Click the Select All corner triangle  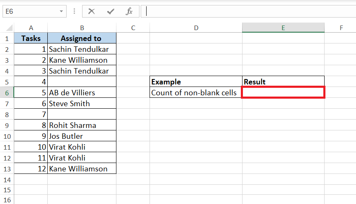point(9,28)
